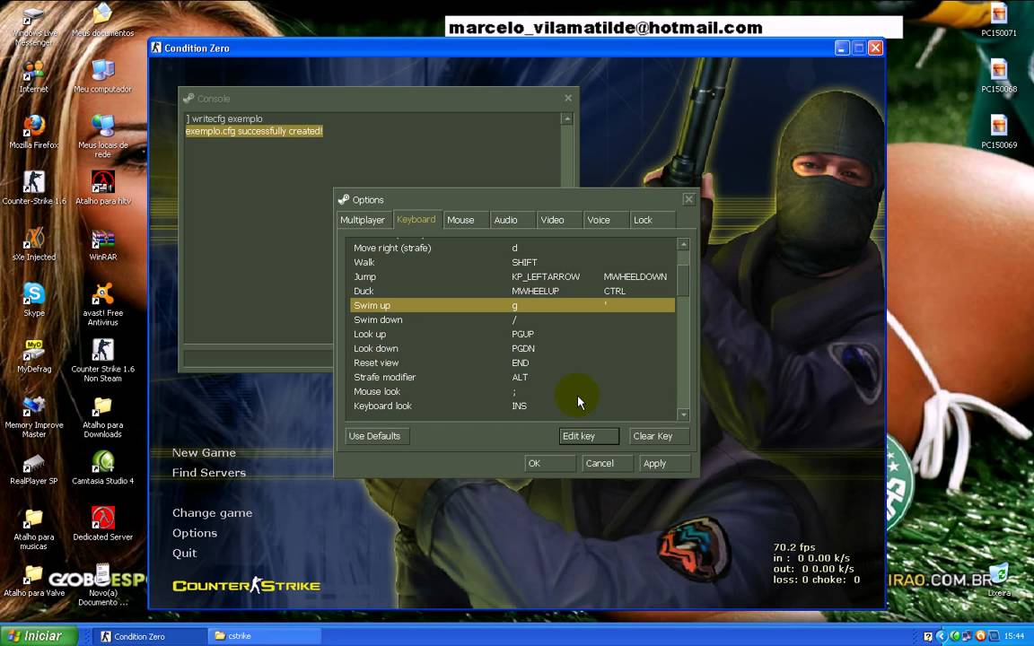Image resolution: width=1034 pixels, height=646 pixels.
Task: Select the Swim down binding row
Action: [x=513, y=319]
